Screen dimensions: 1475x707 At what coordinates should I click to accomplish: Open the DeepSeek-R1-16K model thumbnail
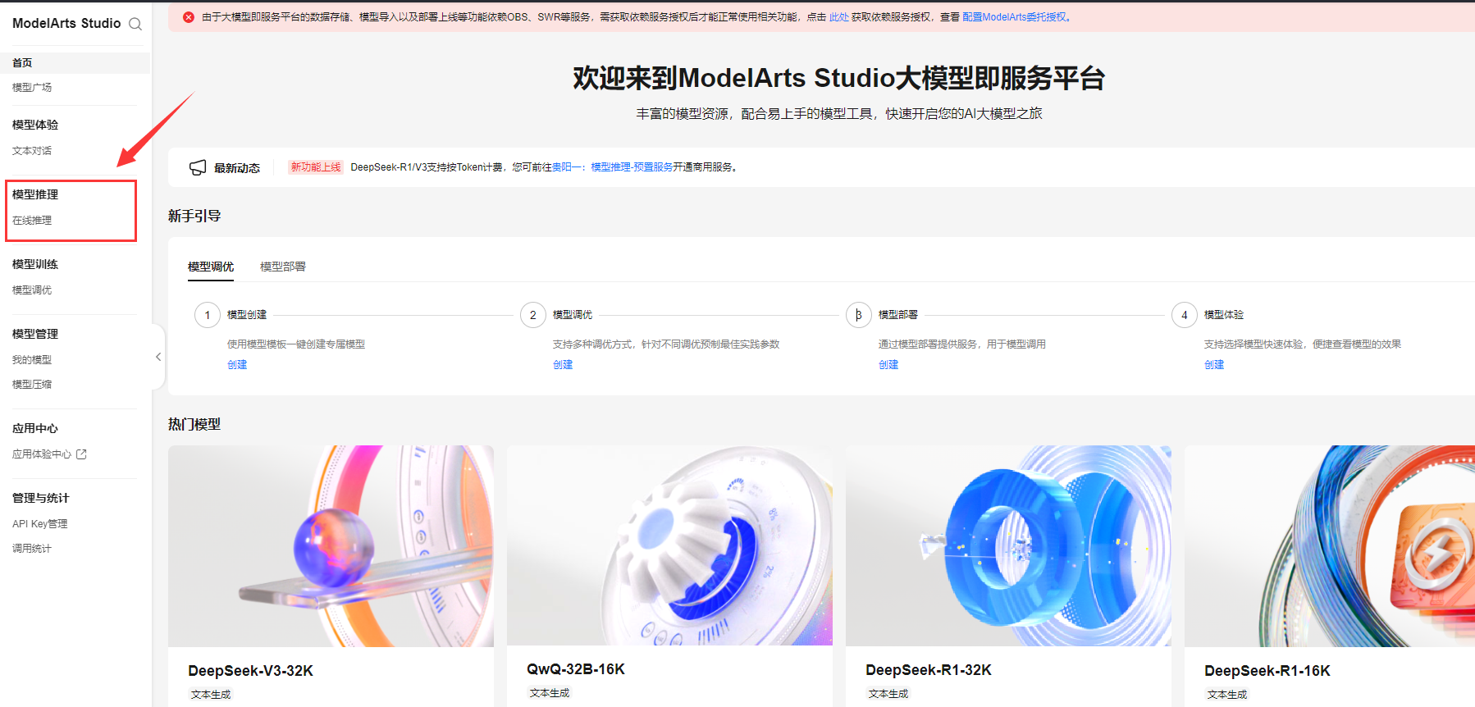click(1330, 546)
